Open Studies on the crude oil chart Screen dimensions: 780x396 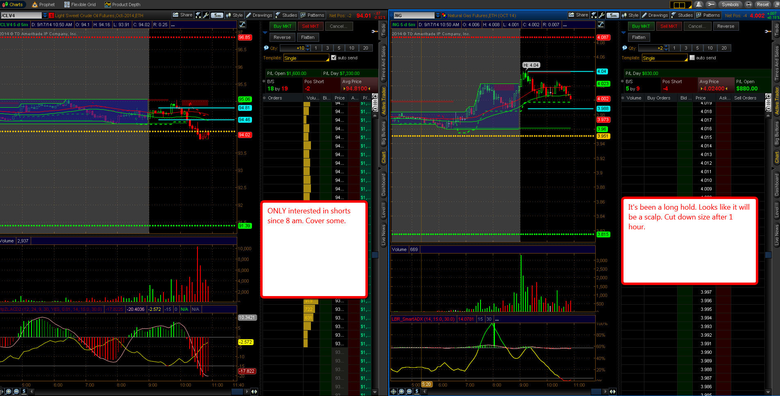click(286, 15)
